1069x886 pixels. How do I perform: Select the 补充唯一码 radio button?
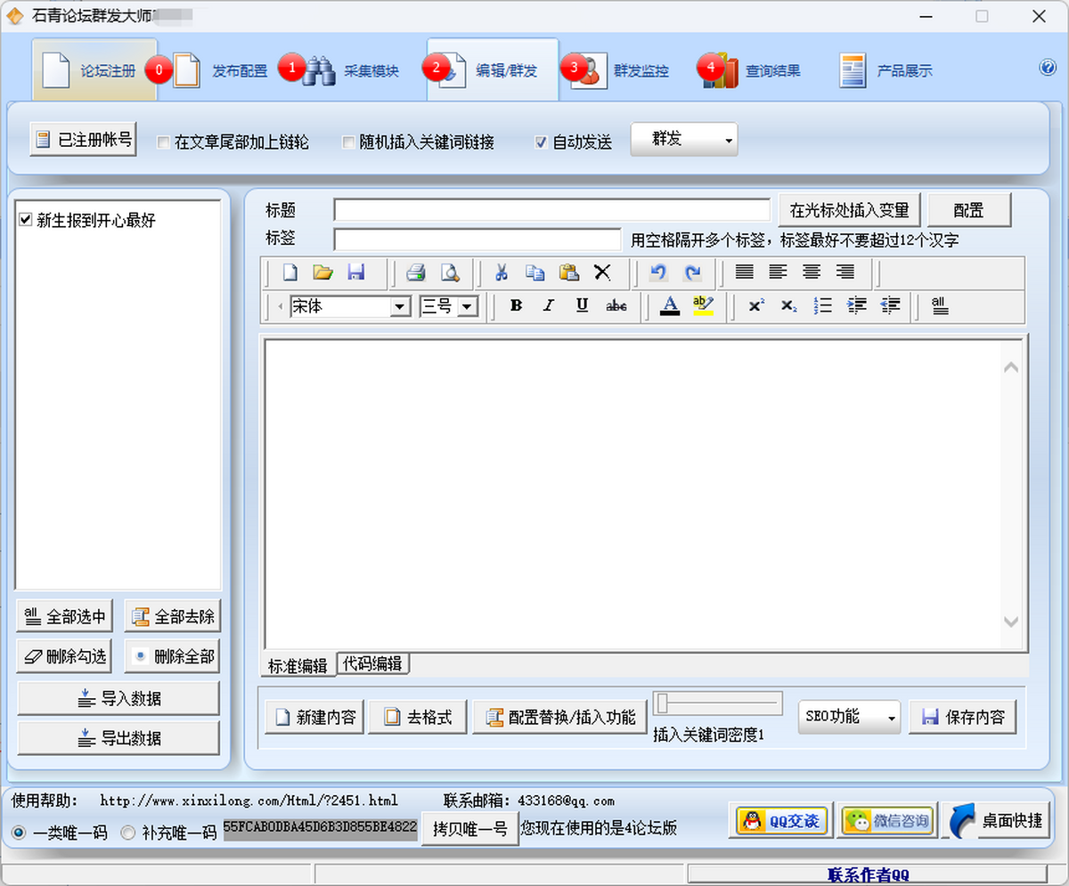pos(128,833)
